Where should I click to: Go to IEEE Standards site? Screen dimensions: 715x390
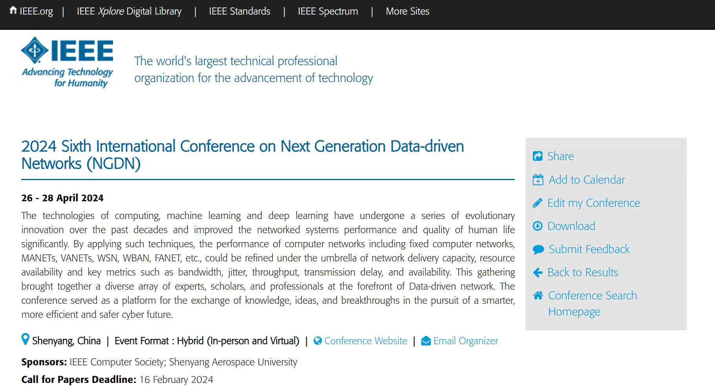coord(239,11)
